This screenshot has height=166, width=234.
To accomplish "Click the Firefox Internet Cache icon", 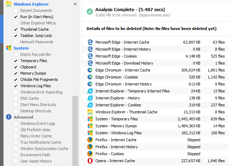I will click(90, 140).
